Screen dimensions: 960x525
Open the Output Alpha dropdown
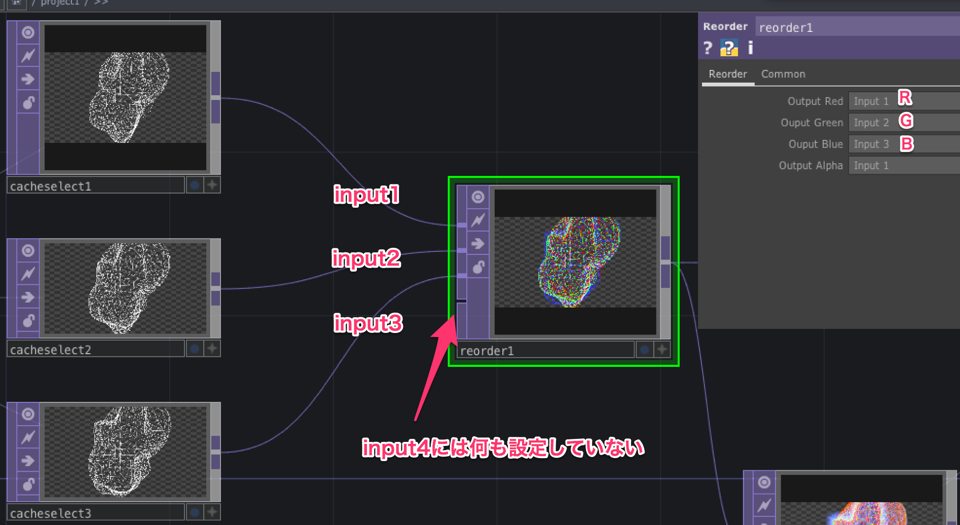click(904, 165)
